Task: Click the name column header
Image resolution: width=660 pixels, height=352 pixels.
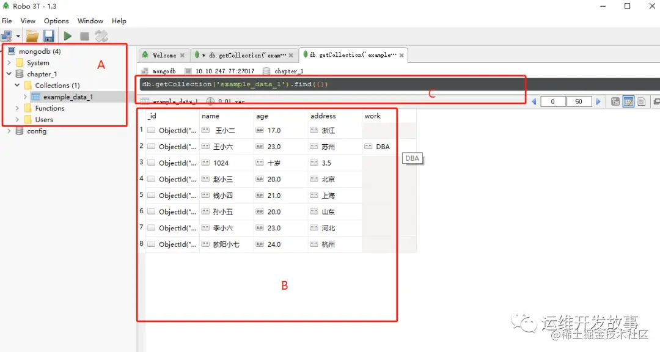Action: click(x=227, y=116)
